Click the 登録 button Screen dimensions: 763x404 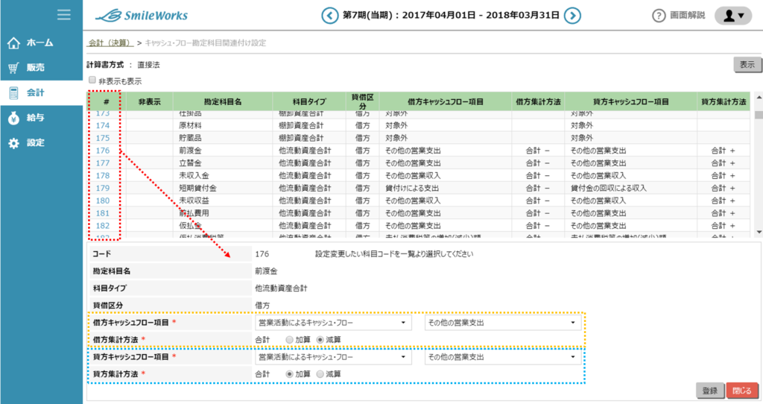click(709, 391)
